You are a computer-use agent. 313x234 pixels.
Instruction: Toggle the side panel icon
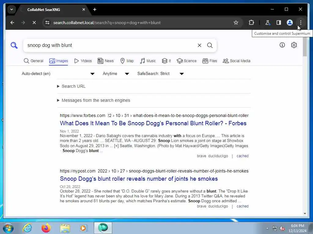279,23
